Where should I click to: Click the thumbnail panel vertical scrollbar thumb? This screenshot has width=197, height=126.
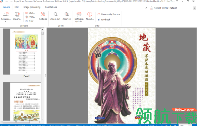(43, 33)
